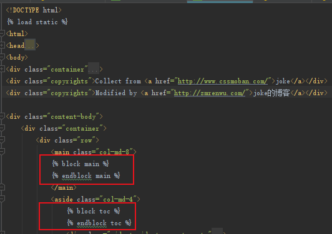Collapse the html tag fold marker
Viewport: 332px width, 234px height.
tap(2, 34)
